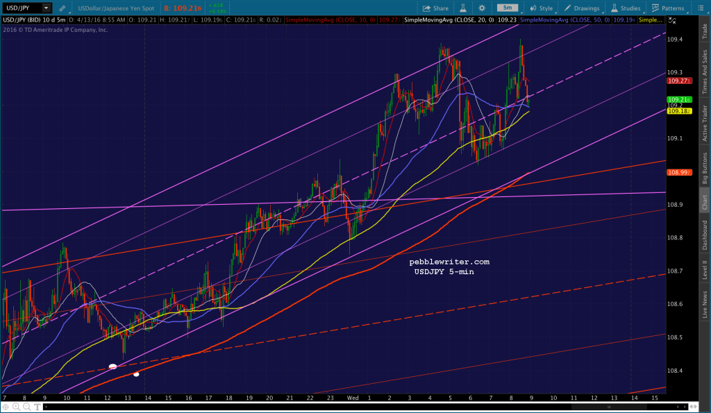Viewport: 711px width, 413px height.
Task: Click the Share button
Action: click(x=435, y=8)
